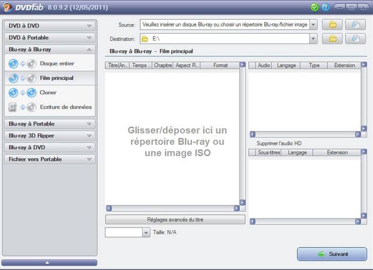Click the Temps column header
The image size is (373, 270).
[141, 66]
